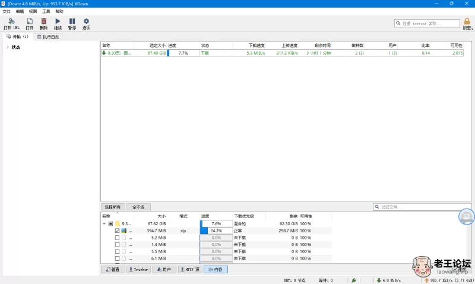This screenshot has height=284, width=475.
Task: Open 选项 settings gear icon
Action: click(x=86, y=21)
